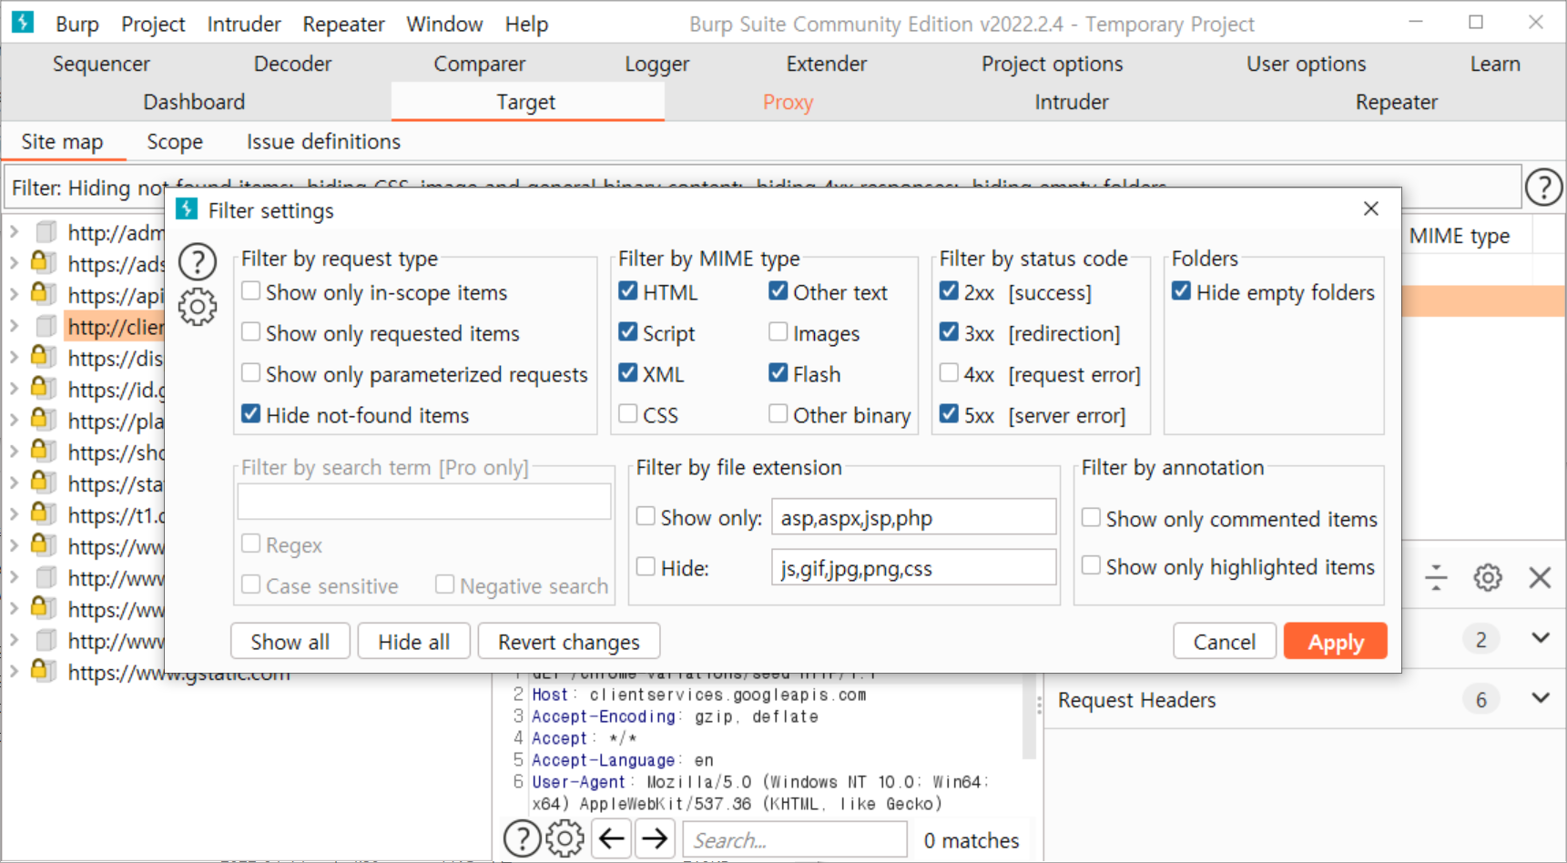Image resolution: width=1567 pixels, height=863 pixels.
Task: Check Other binary MIME type
Action: click(x=778, y=414)
